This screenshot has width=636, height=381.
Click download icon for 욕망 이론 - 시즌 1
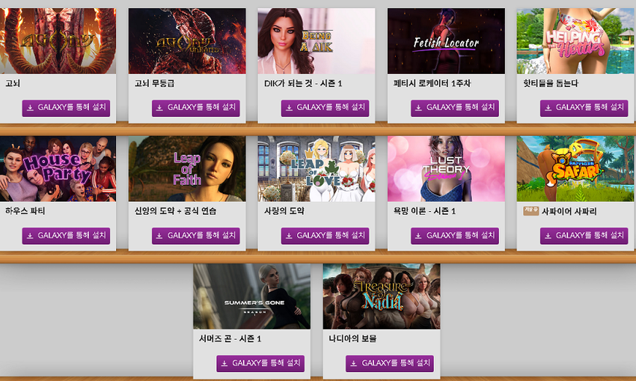pos(418,236)
